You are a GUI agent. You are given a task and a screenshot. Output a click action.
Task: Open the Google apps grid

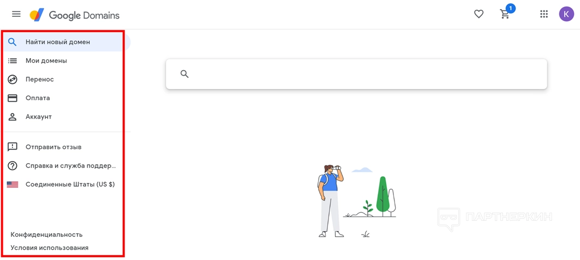pos(544,14)
